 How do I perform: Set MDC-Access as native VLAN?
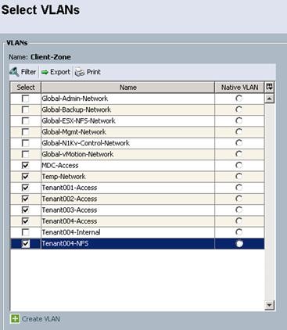(x=239, y=165)
